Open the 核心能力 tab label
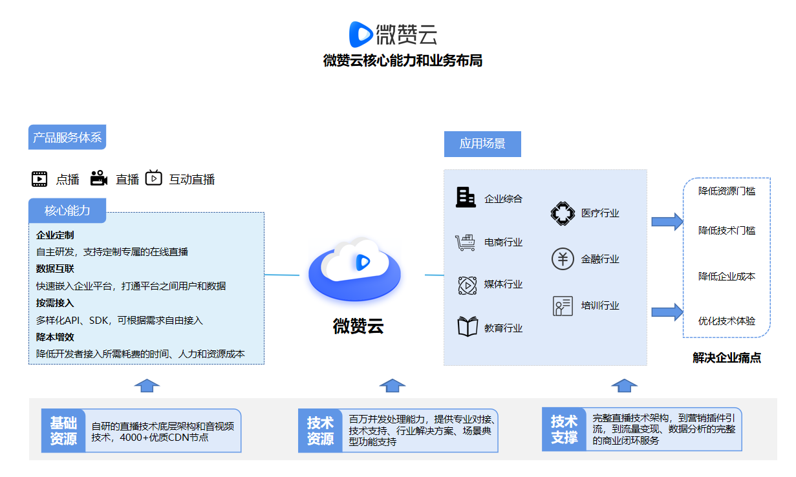Screen dimensions: 796x477 [67, 211]
